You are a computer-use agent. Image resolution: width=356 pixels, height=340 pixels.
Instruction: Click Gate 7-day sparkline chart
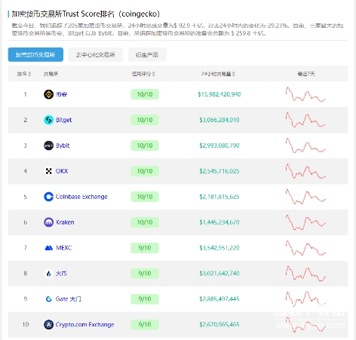point(305,299)
